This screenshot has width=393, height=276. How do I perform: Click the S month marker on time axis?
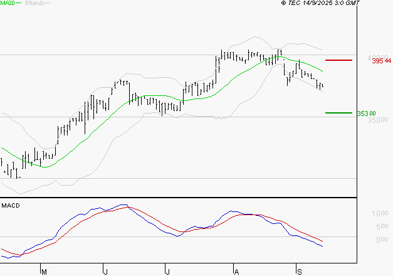tap(299, 272)
